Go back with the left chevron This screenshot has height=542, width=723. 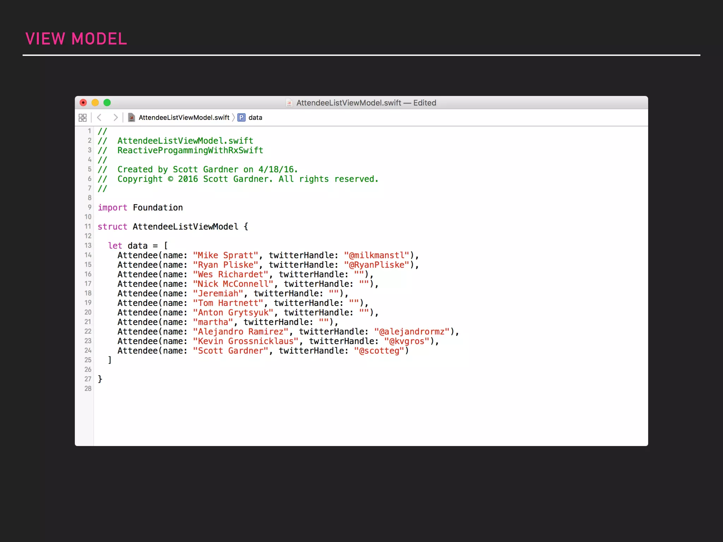(100, 118)
